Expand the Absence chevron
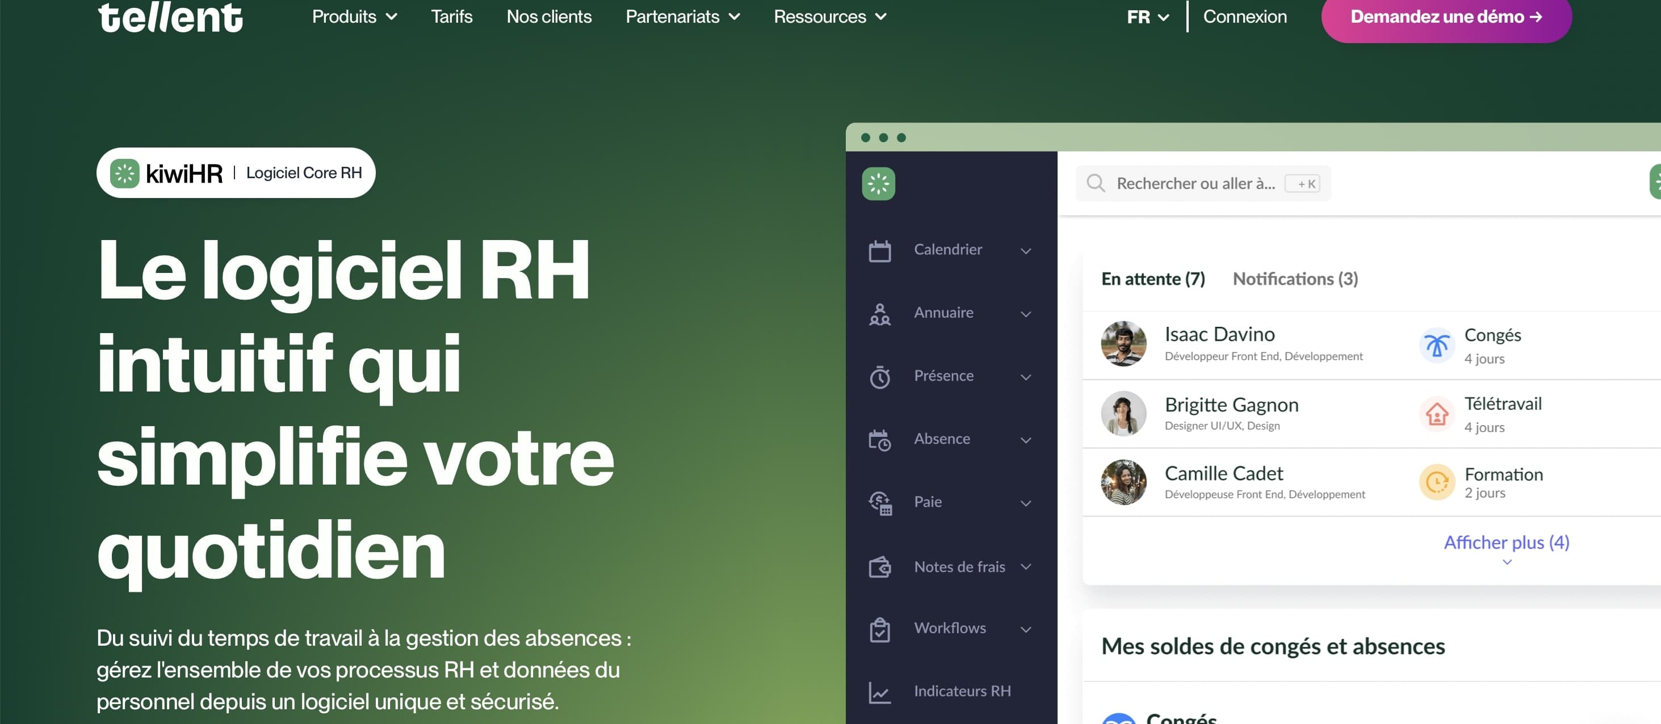 tap(1026, 440)
